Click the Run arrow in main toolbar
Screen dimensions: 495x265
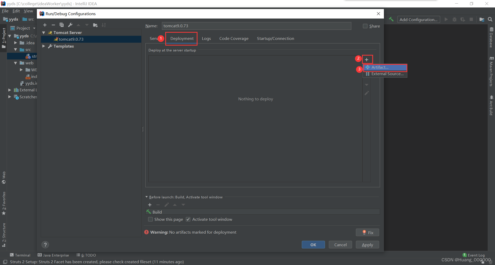click(446, 19)
